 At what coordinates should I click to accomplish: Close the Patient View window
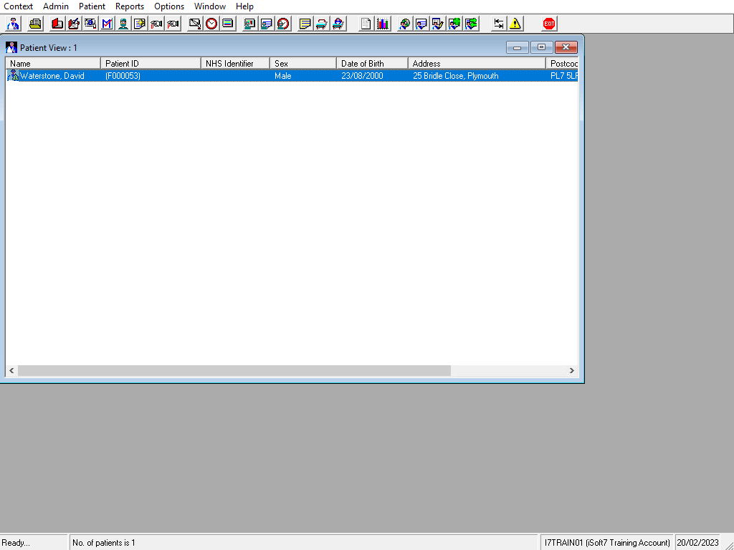(566, 47)
